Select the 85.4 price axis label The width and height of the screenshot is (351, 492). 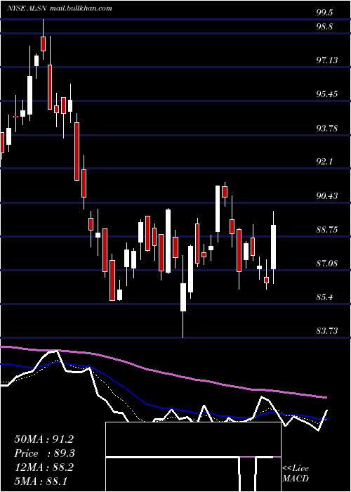pyautogui.click(x=324, y=297)
